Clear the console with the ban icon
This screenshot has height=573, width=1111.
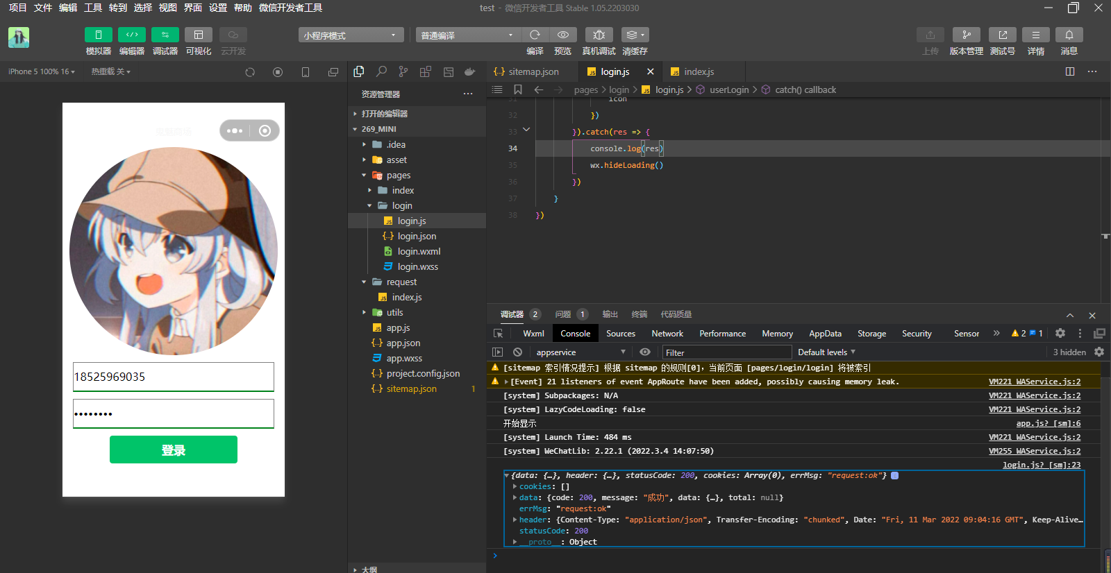pos(517,352)
